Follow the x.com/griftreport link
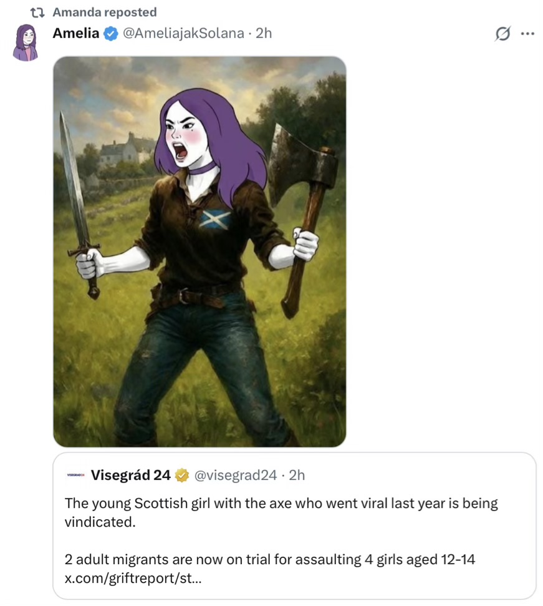543x606 pixels. click(133, 578)
